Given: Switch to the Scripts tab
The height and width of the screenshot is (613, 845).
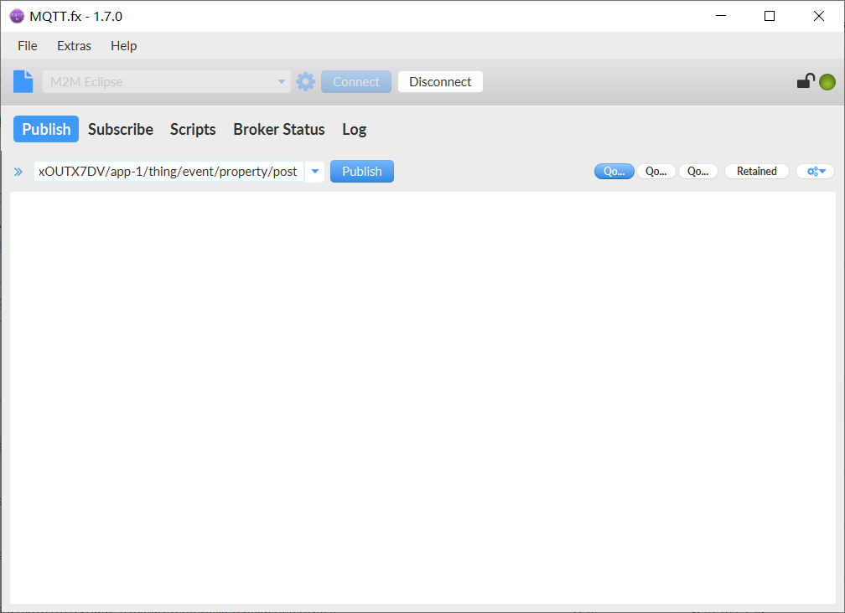Looking at the screenshot, I should click(193, 129).
